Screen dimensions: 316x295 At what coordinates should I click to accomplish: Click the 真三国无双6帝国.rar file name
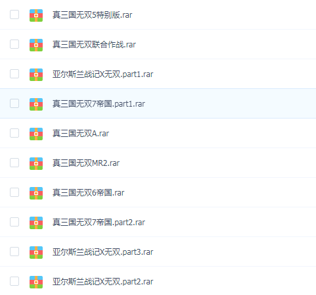88,193
